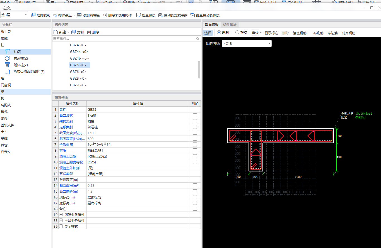Select the 砌体柱(Z) icon
381x248 pixels.
tap(8, 65)
